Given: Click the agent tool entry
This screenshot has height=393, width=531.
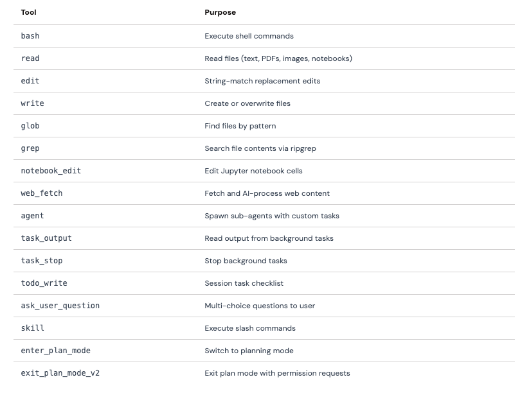Looking at the screenshot, I should [33, 216].
